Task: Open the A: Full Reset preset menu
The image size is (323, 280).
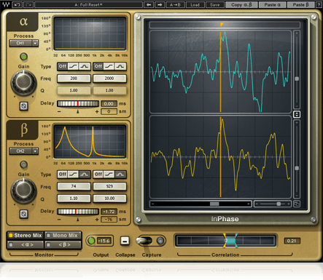Action: coord(88,4)
